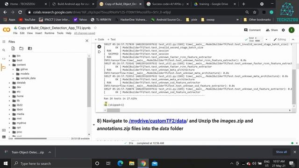The height and width of the screenshot is (168, 299).
Task: Click the output horizontal scrollbar thumb
Action: (x=113, y=110)
